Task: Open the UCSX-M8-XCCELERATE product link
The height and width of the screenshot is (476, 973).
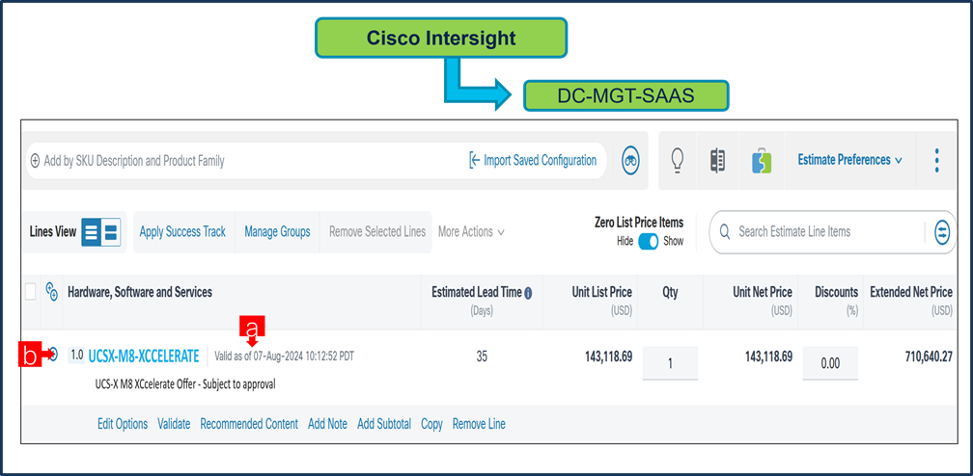Action: (x=144, y=356)
